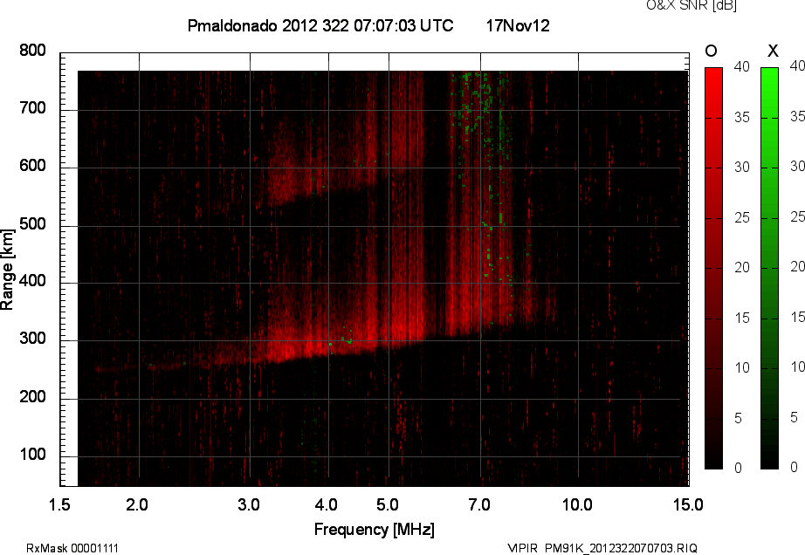Click the 800 range tick label
Viewport: 805px width, 555px height.
pyautogui.click(x=32, y=51)
